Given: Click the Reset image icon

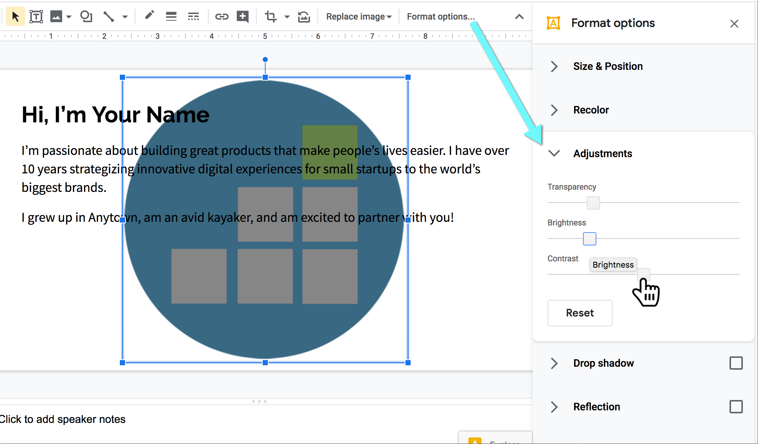Looking at the screenshot, I should 303,16.
